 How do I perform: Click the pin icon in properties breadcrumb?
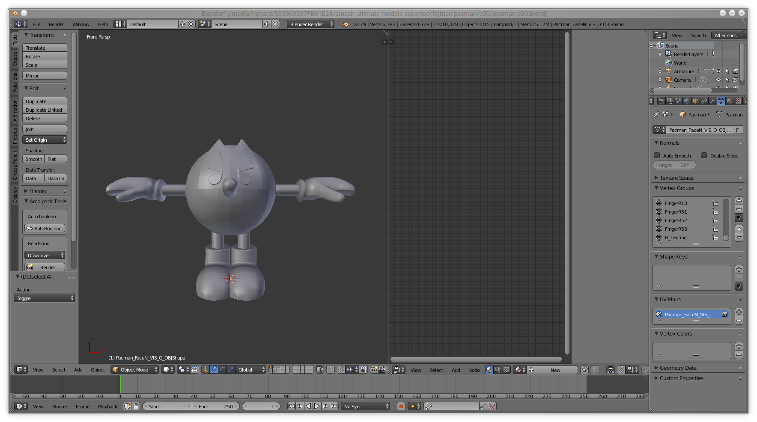(656, 114)
